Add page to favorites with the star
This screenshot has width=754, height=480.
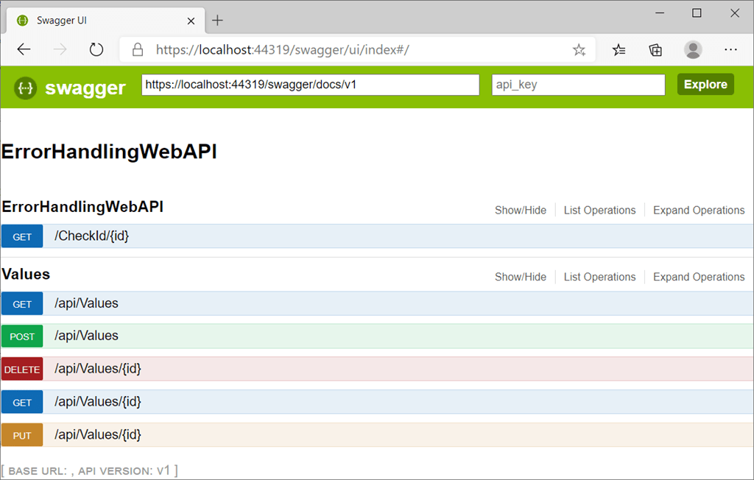point(579,49)
